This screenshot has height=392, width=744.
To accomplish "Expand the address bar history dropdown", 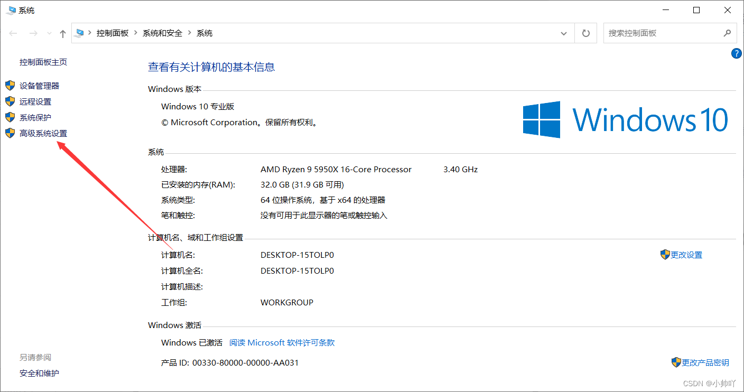I will point(564,33).
